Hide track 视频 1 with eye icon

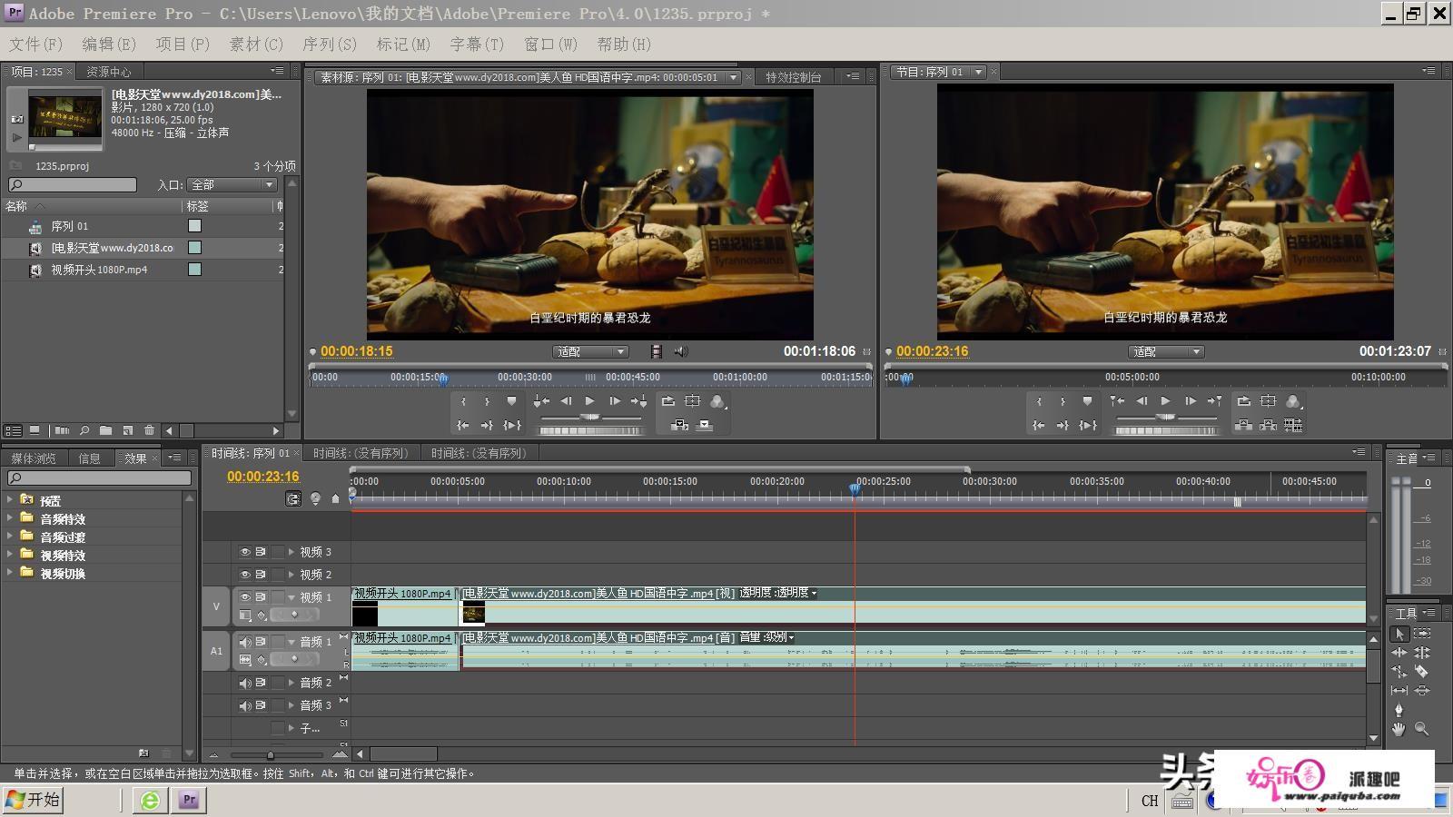(245, 597)
